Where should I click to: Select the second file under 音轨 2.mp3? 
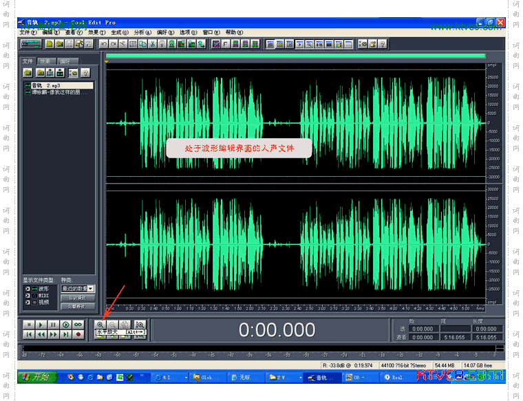pos(56,92)
